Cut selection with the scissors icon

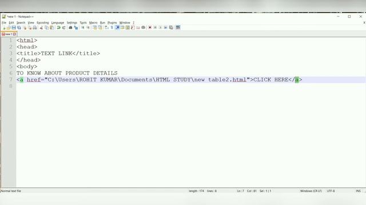(x=41, y=27)
